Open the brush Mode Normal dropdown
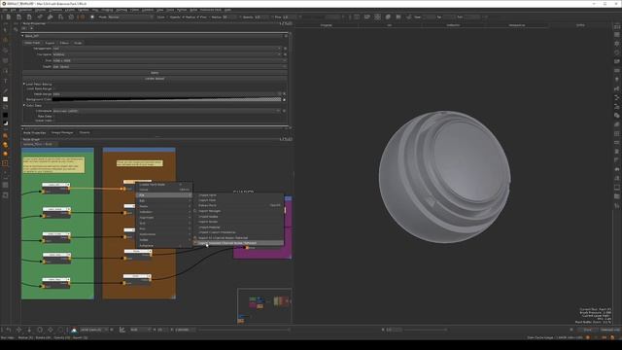Screen dimensions: 622x350 point(131,17)
